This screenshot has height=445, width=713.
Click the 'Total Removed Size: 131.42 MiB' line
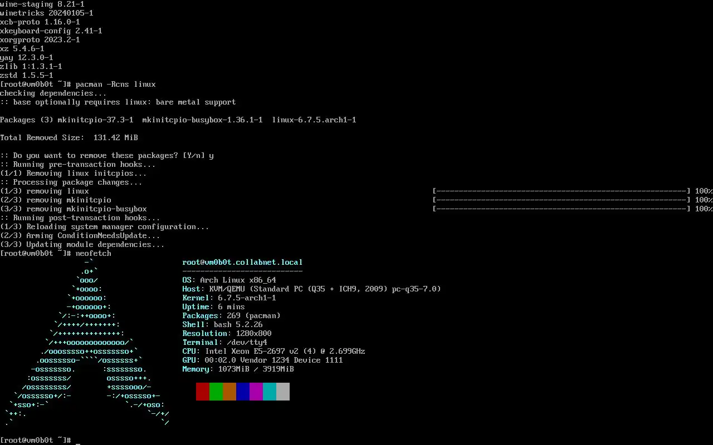coord(69,138)
